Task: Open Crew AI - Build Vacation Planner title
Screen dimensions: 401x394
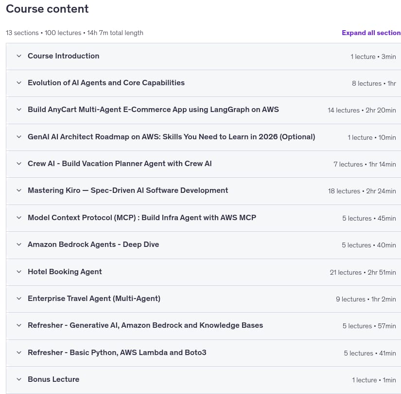Action: (120, 164)
